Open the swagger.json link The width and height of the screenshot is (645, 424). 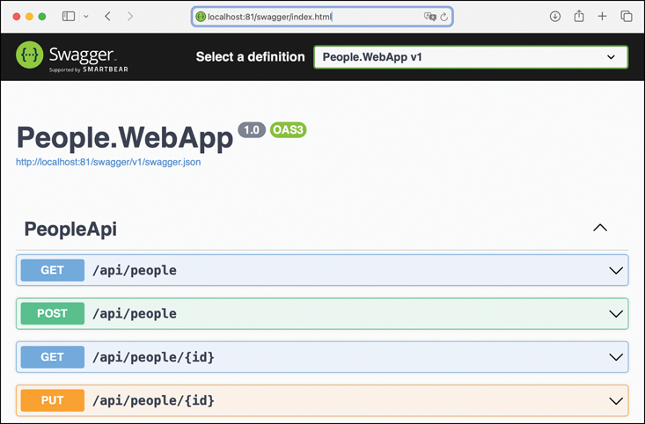coord(109,162)
